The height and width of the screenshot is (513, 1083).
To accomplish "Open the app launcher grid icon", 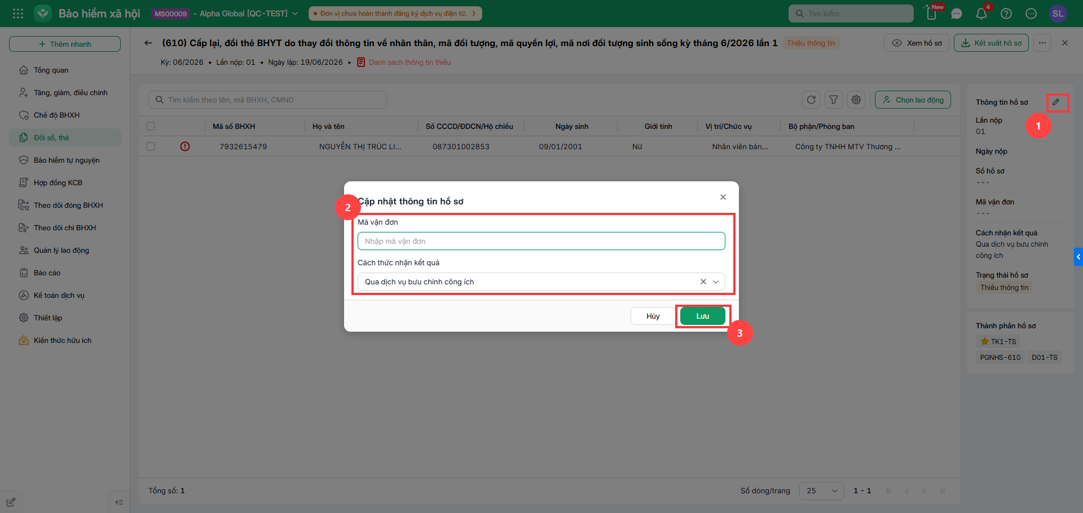I will coord(18,14).
